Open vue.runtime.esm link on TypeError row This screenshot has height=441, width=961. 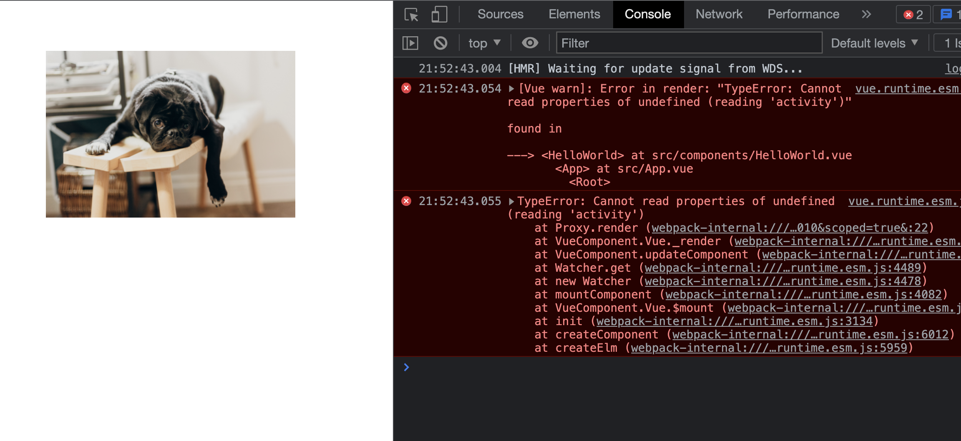point(905,201)
